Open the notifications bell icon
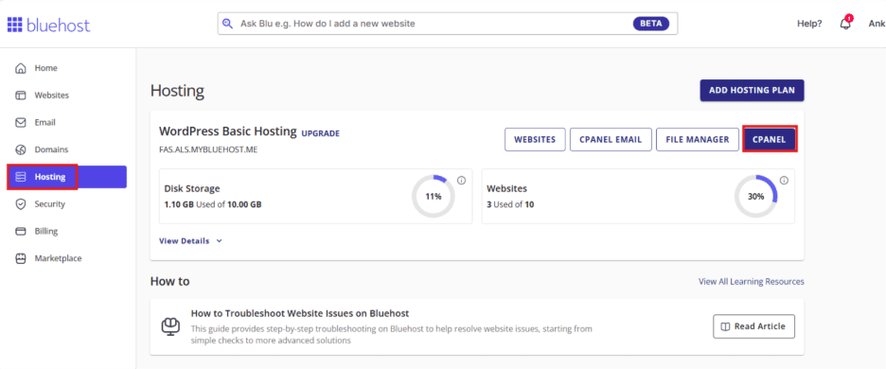This screenshot has width=886, height=369. click(845, 24)
